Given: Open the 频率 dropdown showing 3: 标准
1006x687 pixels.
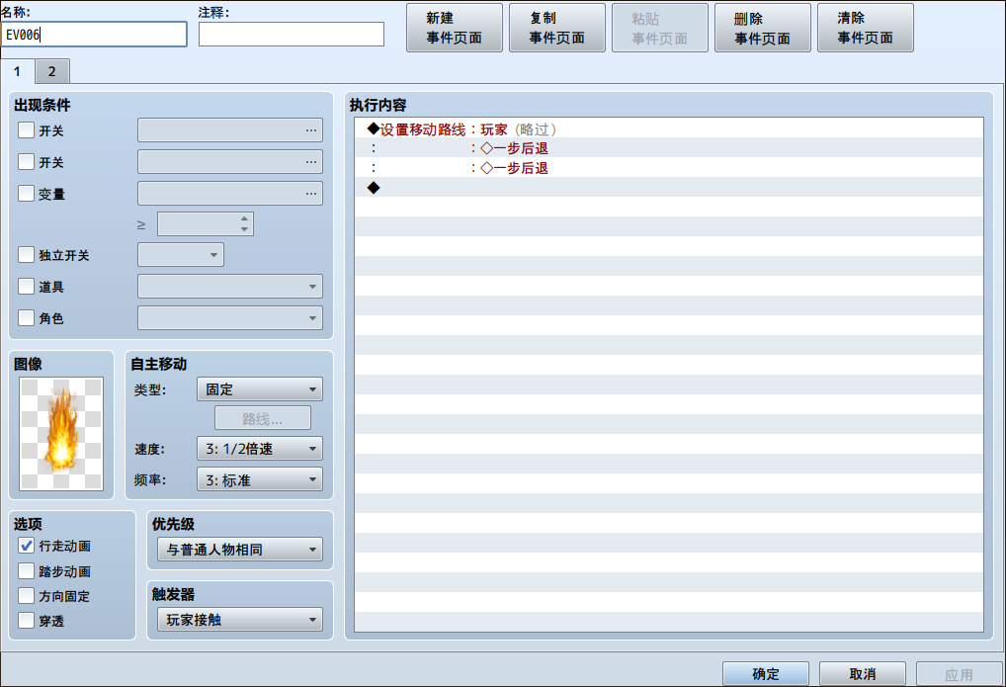Looking at the screenshot, I should click(260, 479).
